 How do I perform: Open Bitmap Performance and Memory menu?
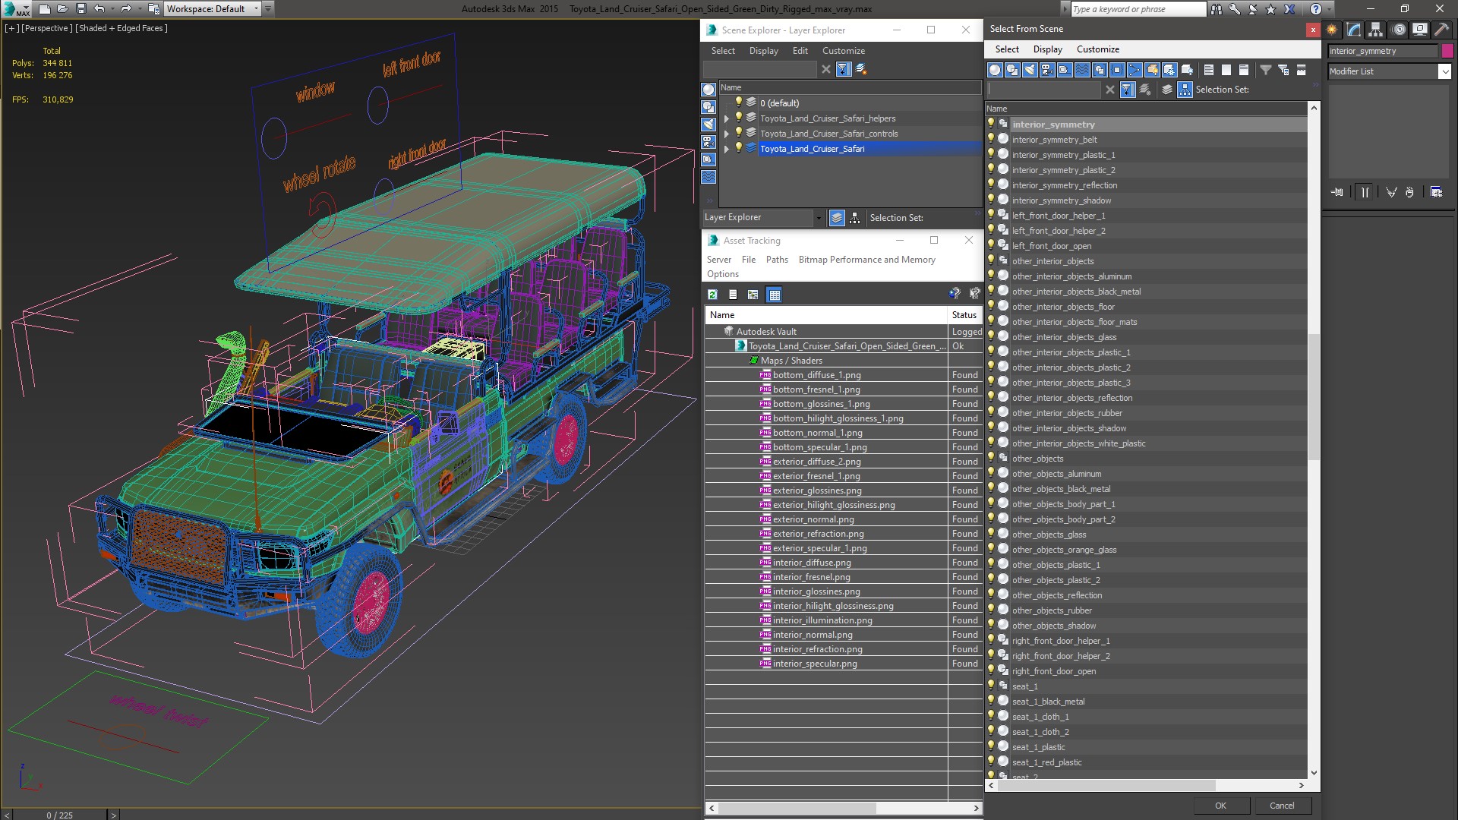[x=866, y=260]
